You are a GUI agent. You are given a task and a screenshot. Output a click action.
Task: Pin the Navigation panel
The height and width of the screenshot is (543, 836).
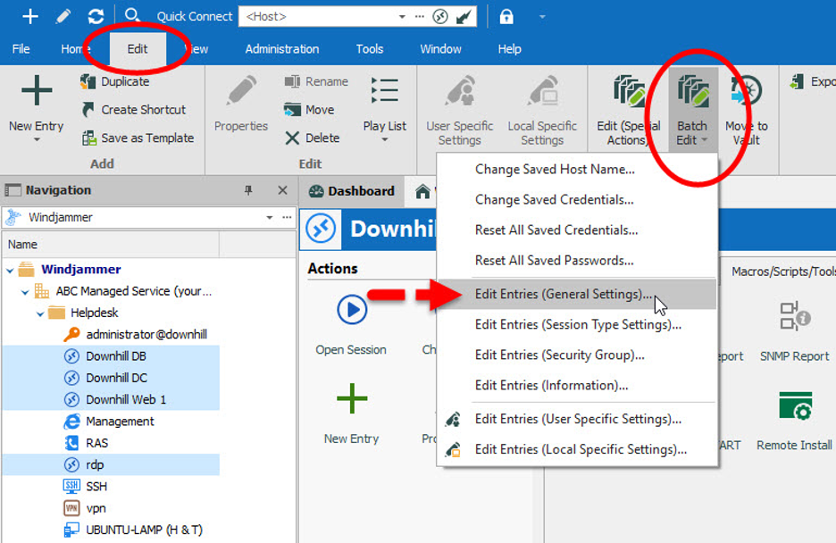pyautogui.click(x=248, y=190)
